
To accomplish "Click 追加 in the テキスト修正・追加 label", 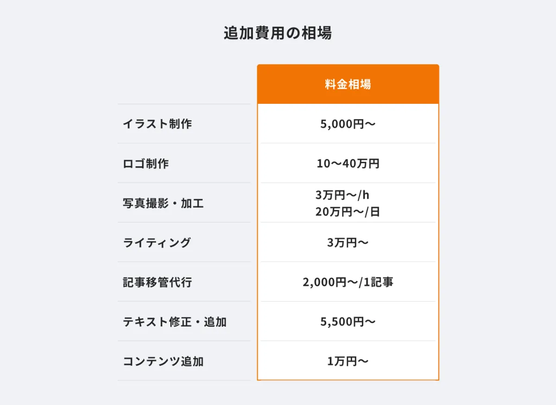I will pos(215,322).
